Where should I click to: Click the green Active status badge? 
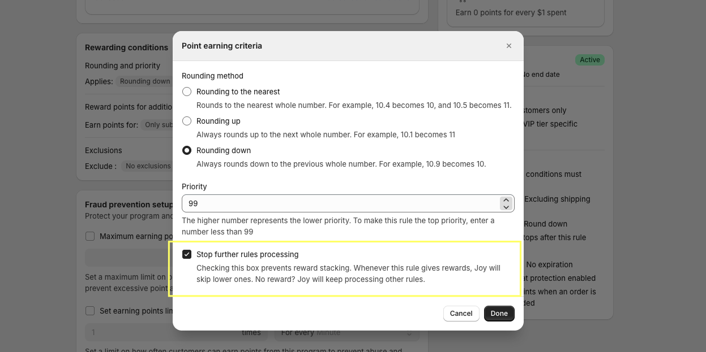tap(589, 60)
